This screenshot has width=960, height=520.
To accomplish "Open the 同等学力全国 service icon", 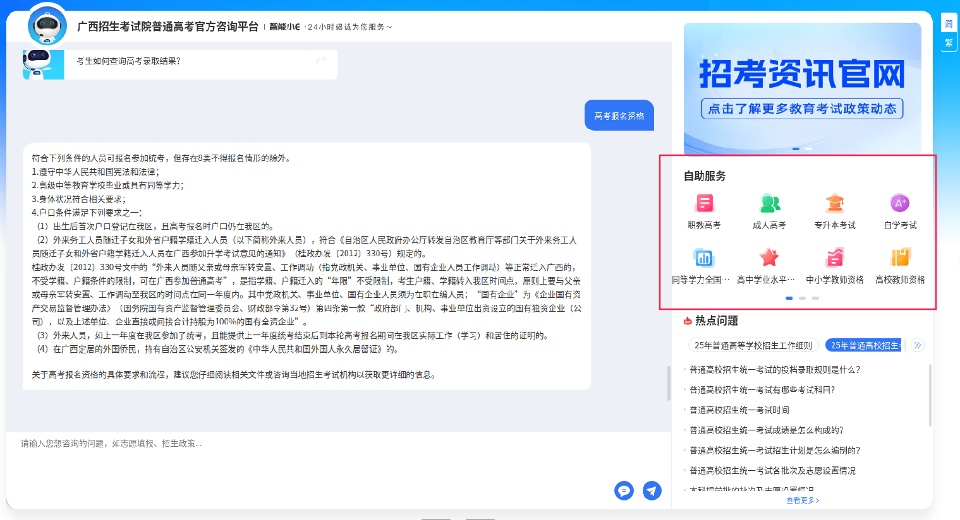I will [x=703, y=258].
